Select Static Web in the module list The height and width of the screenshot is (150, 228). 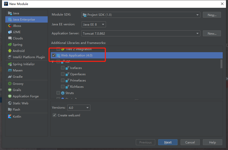click(x=26, y=103)
